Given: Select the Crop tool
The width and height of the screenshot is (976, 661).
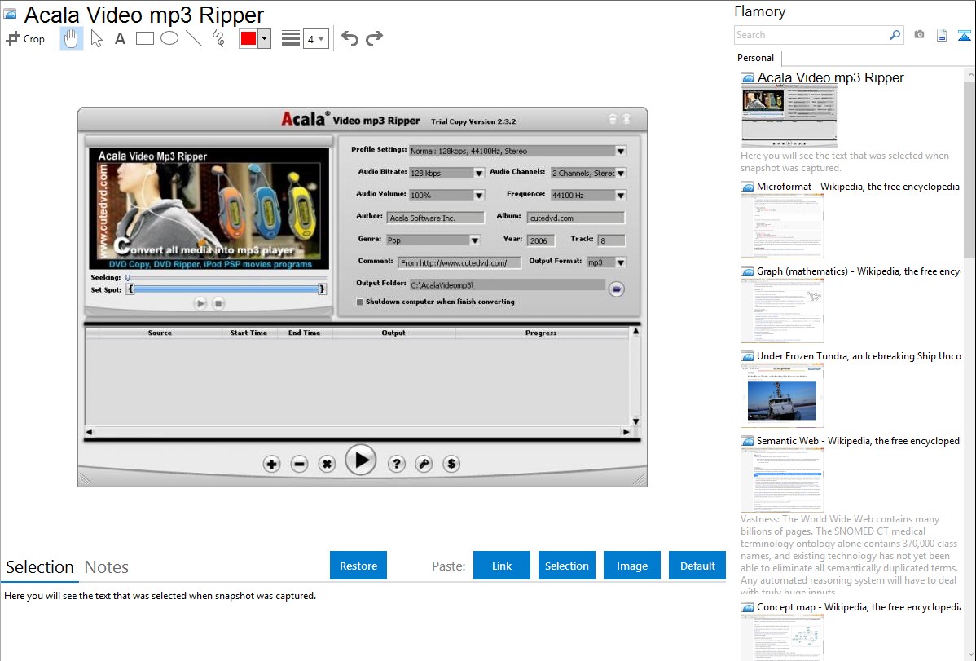Looking at the screenshot, I should click(x=25, y=38).
